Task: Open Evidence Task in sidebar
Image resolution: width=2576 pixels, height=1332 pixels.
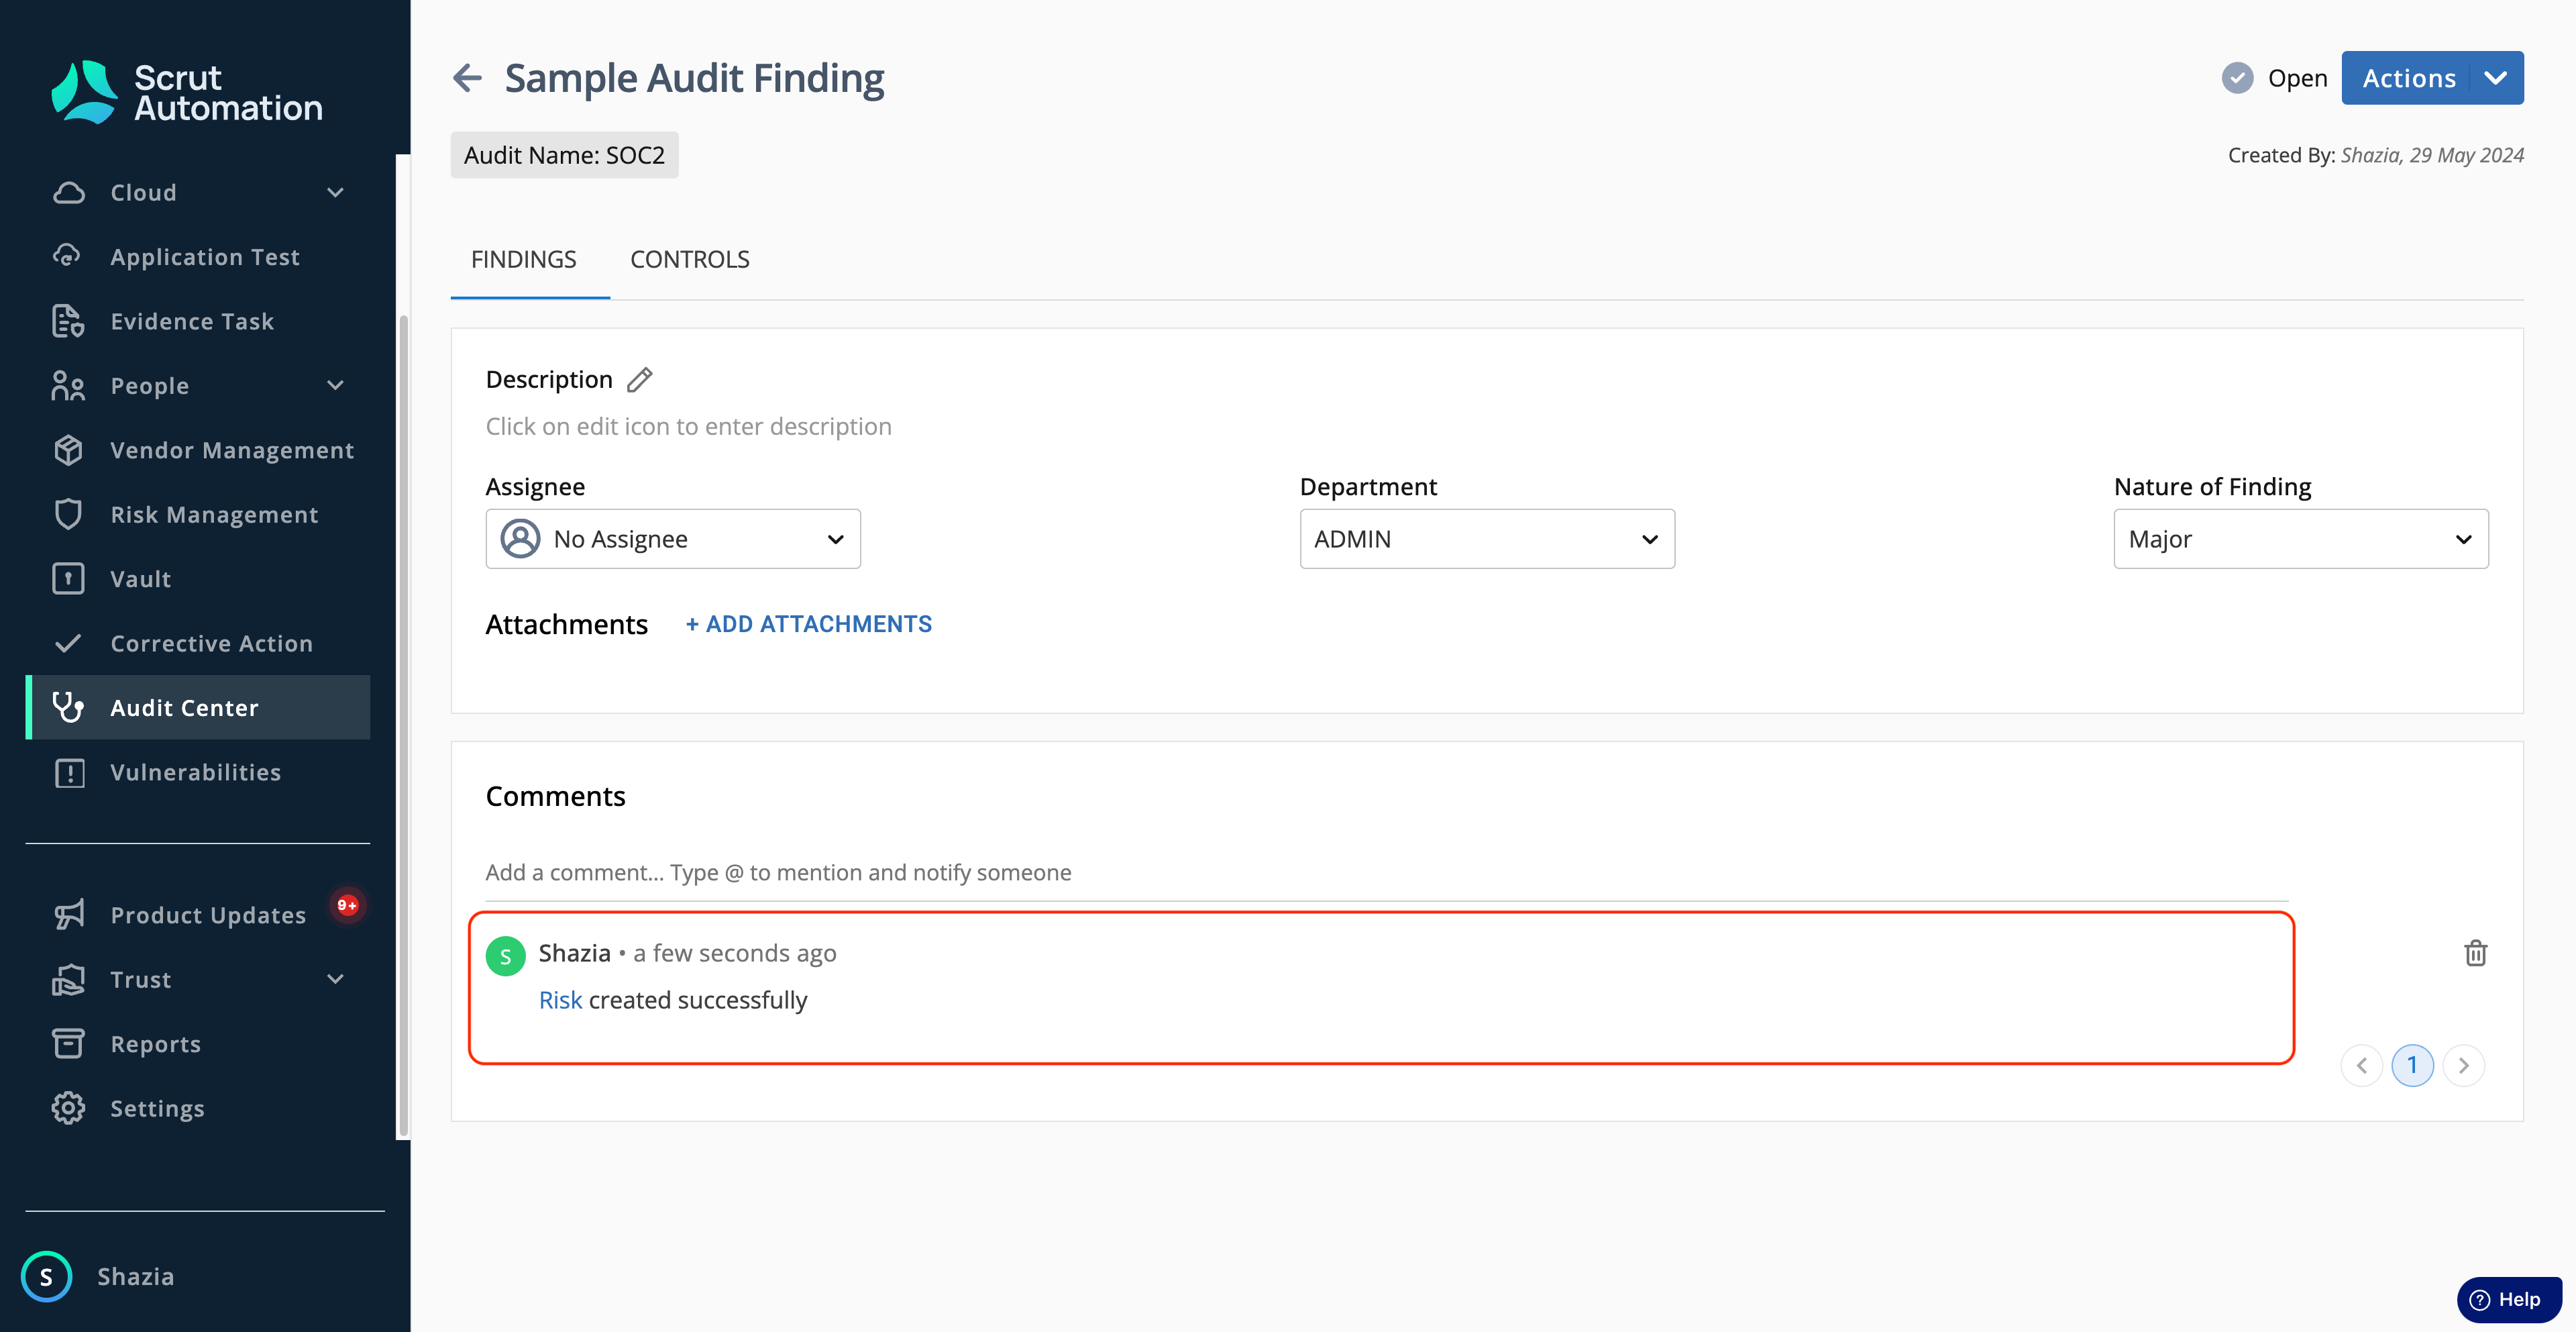Action: [198, 321]
